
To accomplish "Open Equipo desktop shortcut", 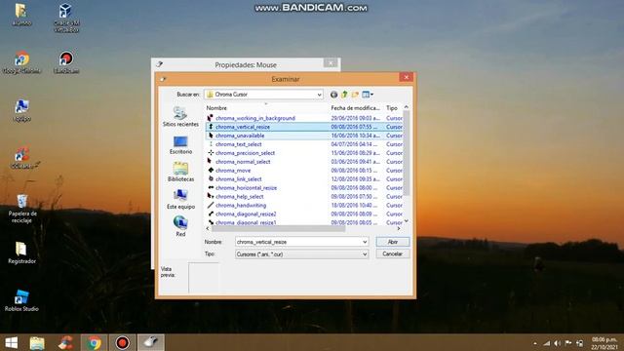I will point(21,110).
